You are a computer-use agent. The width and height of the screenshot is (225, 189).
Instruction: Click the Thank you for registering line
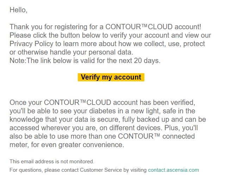pos(105,27)
